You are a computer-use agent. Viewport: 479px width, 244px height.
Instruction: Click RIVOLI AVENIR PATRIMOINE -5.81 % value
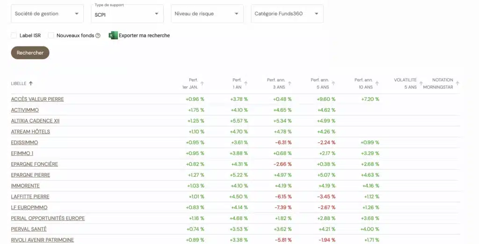(x=283, y=240)
